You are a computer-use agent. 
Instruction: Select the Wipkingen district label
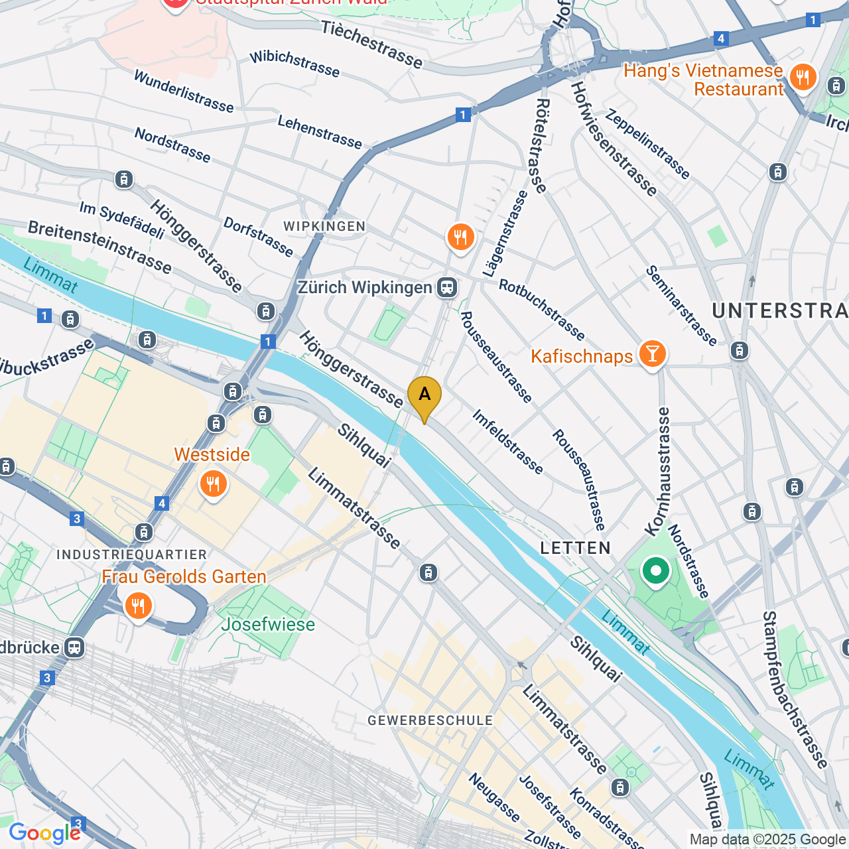pyautogui.click(x=324, y=226)
